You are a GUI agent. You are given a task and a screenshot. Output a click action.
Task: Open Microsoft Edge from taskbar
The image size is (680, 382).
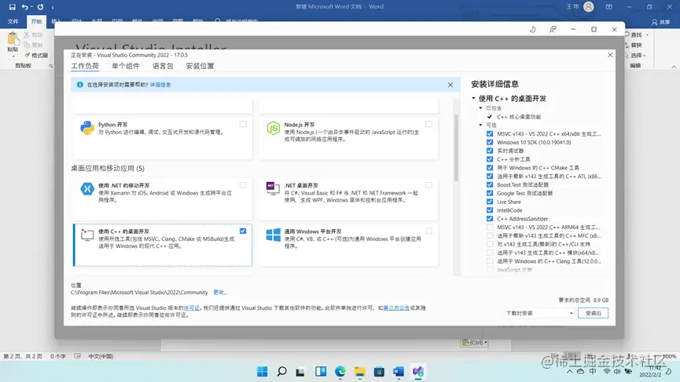pos(340,372)
